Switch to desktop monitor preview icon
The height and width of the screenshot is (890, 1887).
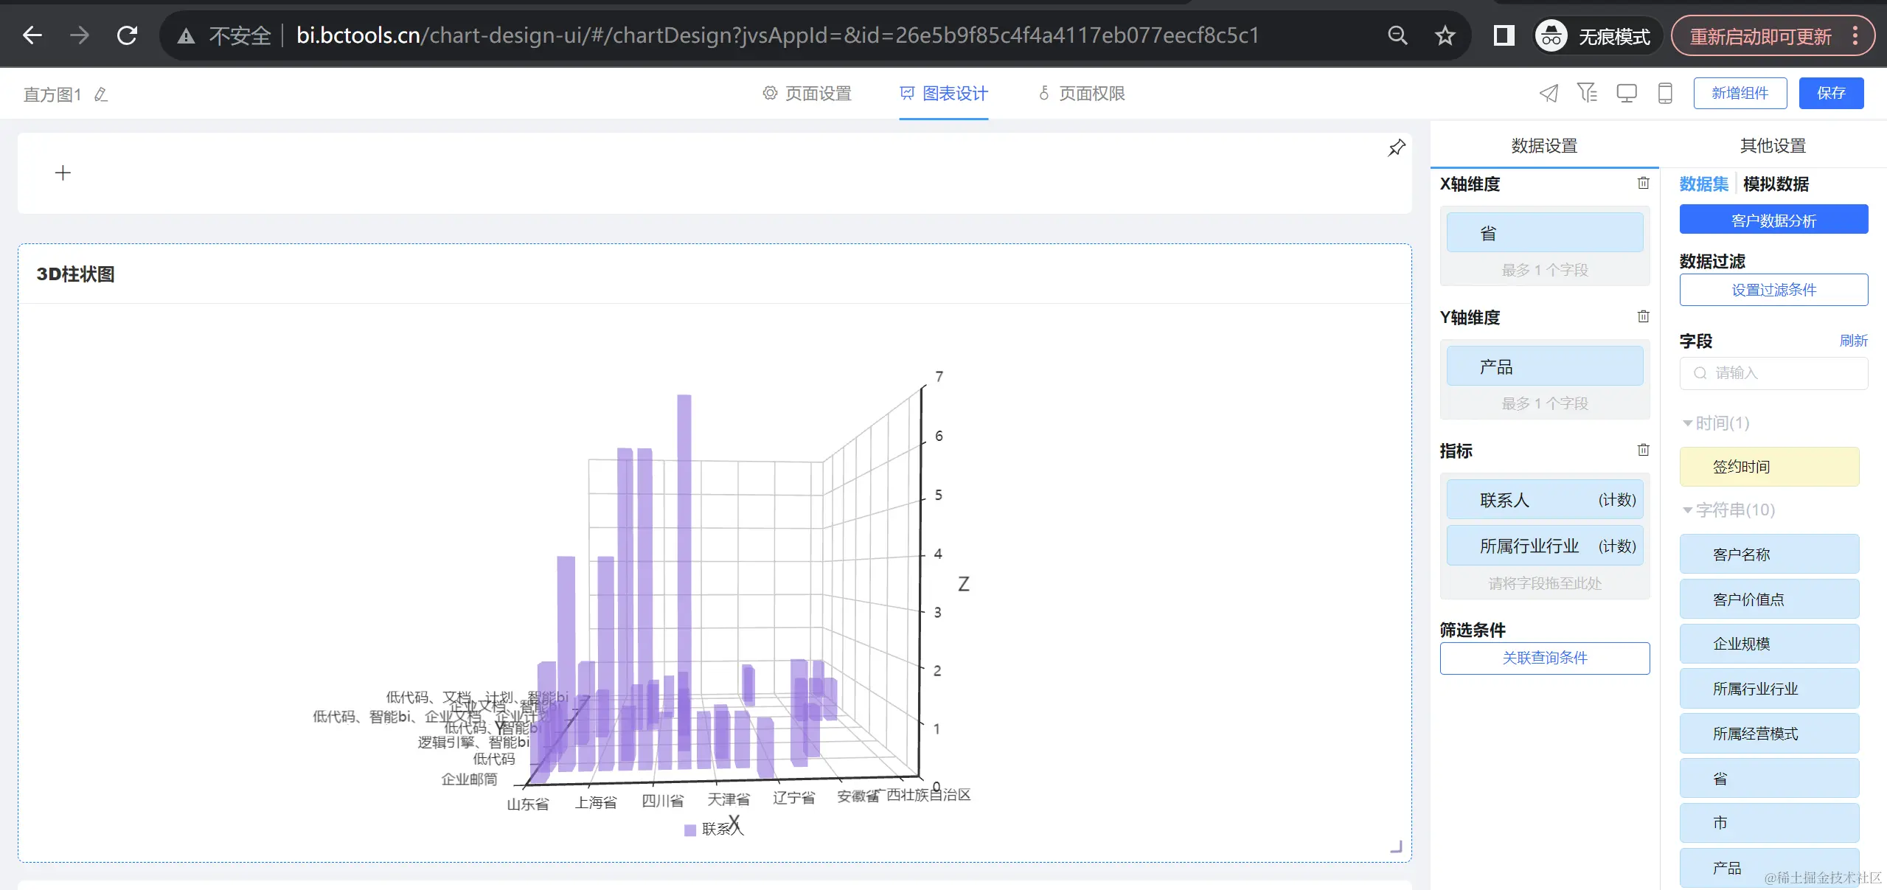(1626, 94)
